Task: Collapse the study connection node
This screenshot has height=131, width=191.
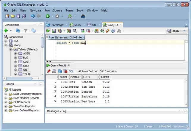Action: [x=6, y=45]
